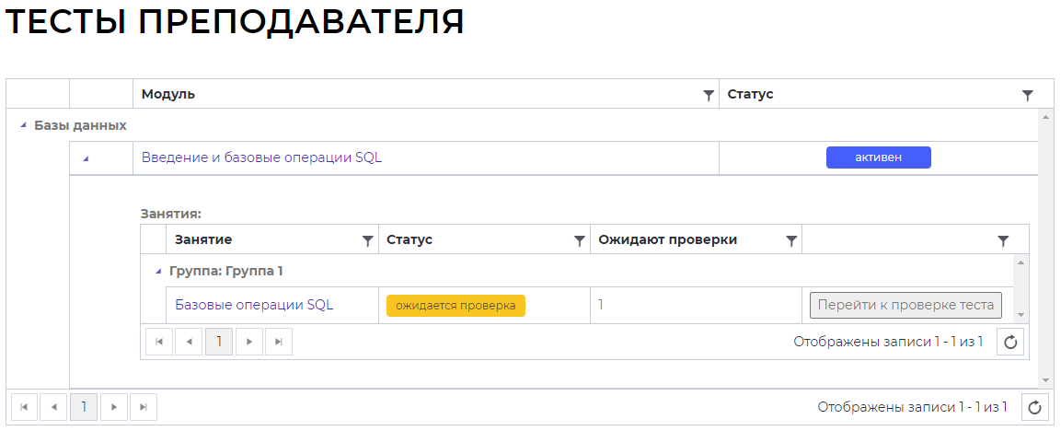
Task: Refresh the outer modules grid
Action: click(1036, 407)
